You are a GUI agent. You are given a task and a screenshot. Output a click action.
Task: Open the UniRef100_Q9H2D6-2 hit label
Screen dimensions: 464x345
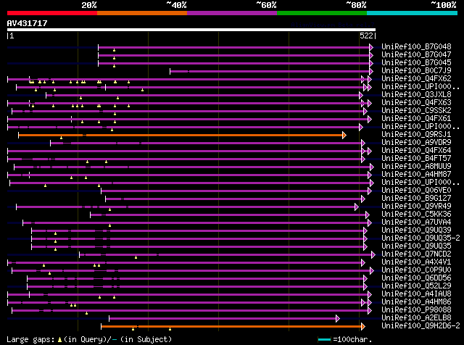pyautogui.click(x=420, y=326)
